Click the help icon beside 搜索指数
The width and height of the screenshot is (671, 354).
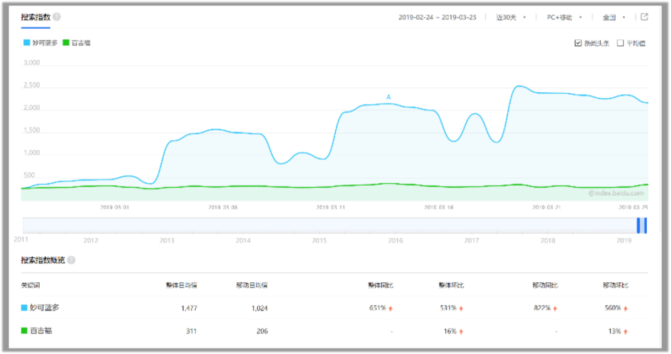[x=56, y=17]
